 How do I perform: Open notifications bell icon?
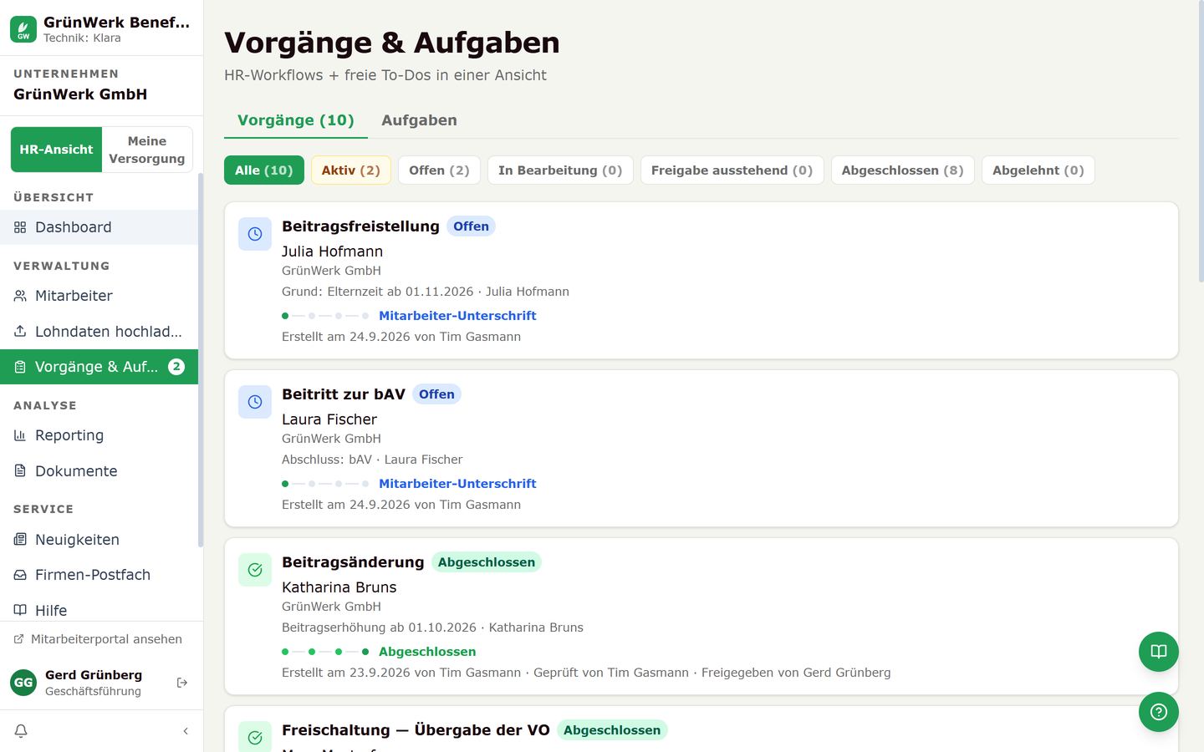(x=21, y=731)
